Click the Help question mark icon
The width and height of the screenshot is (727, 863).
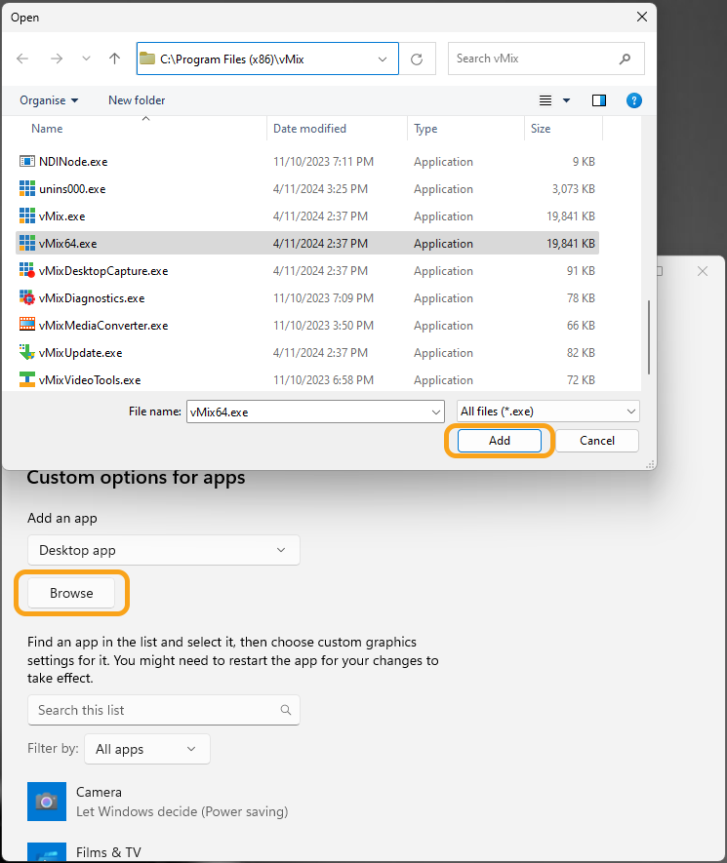pyautogui.click(x=633, y=100)
